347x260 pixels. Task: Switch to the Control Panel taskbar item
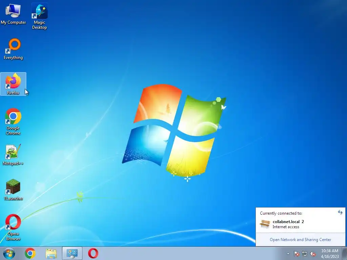[x=72, y=253]
